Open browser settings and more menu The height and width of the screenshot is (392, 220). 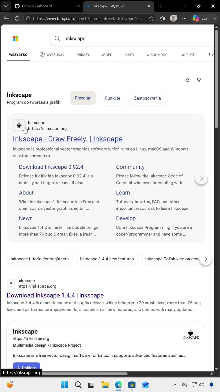(184, 18)
